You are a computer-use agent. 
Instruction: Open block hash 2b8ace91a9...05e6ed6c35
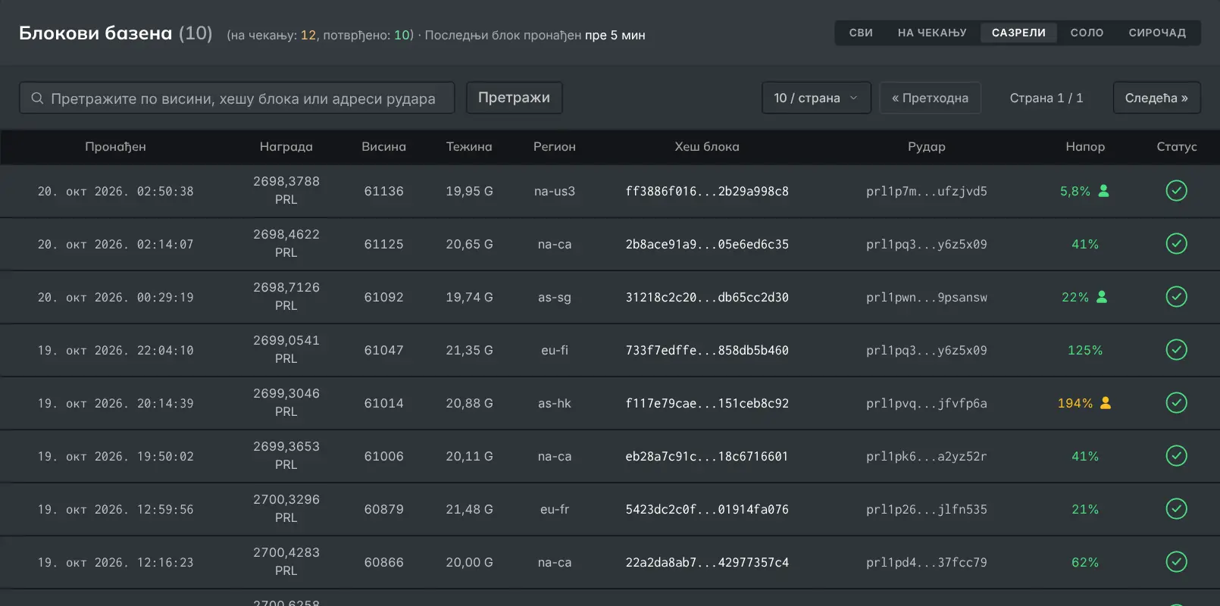707,245
